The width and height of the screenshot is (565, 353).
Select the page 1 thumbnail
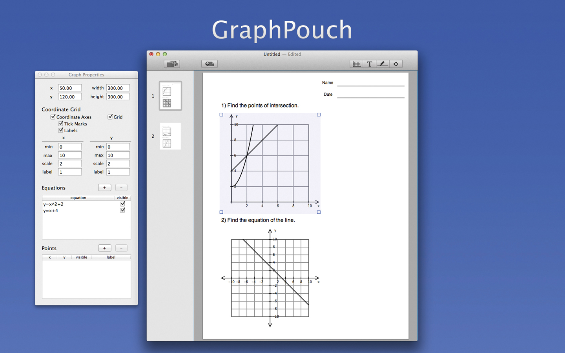(x=170, y=96)
